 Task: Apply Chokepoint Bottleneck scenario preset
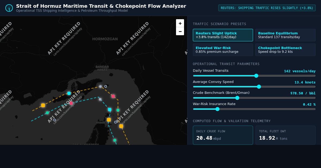click(x=285, y=50)
